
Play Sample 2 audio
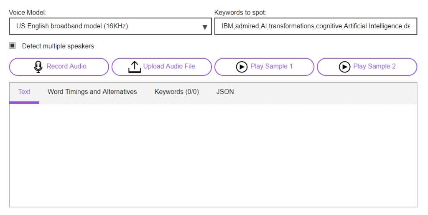[x=367, y=67]
